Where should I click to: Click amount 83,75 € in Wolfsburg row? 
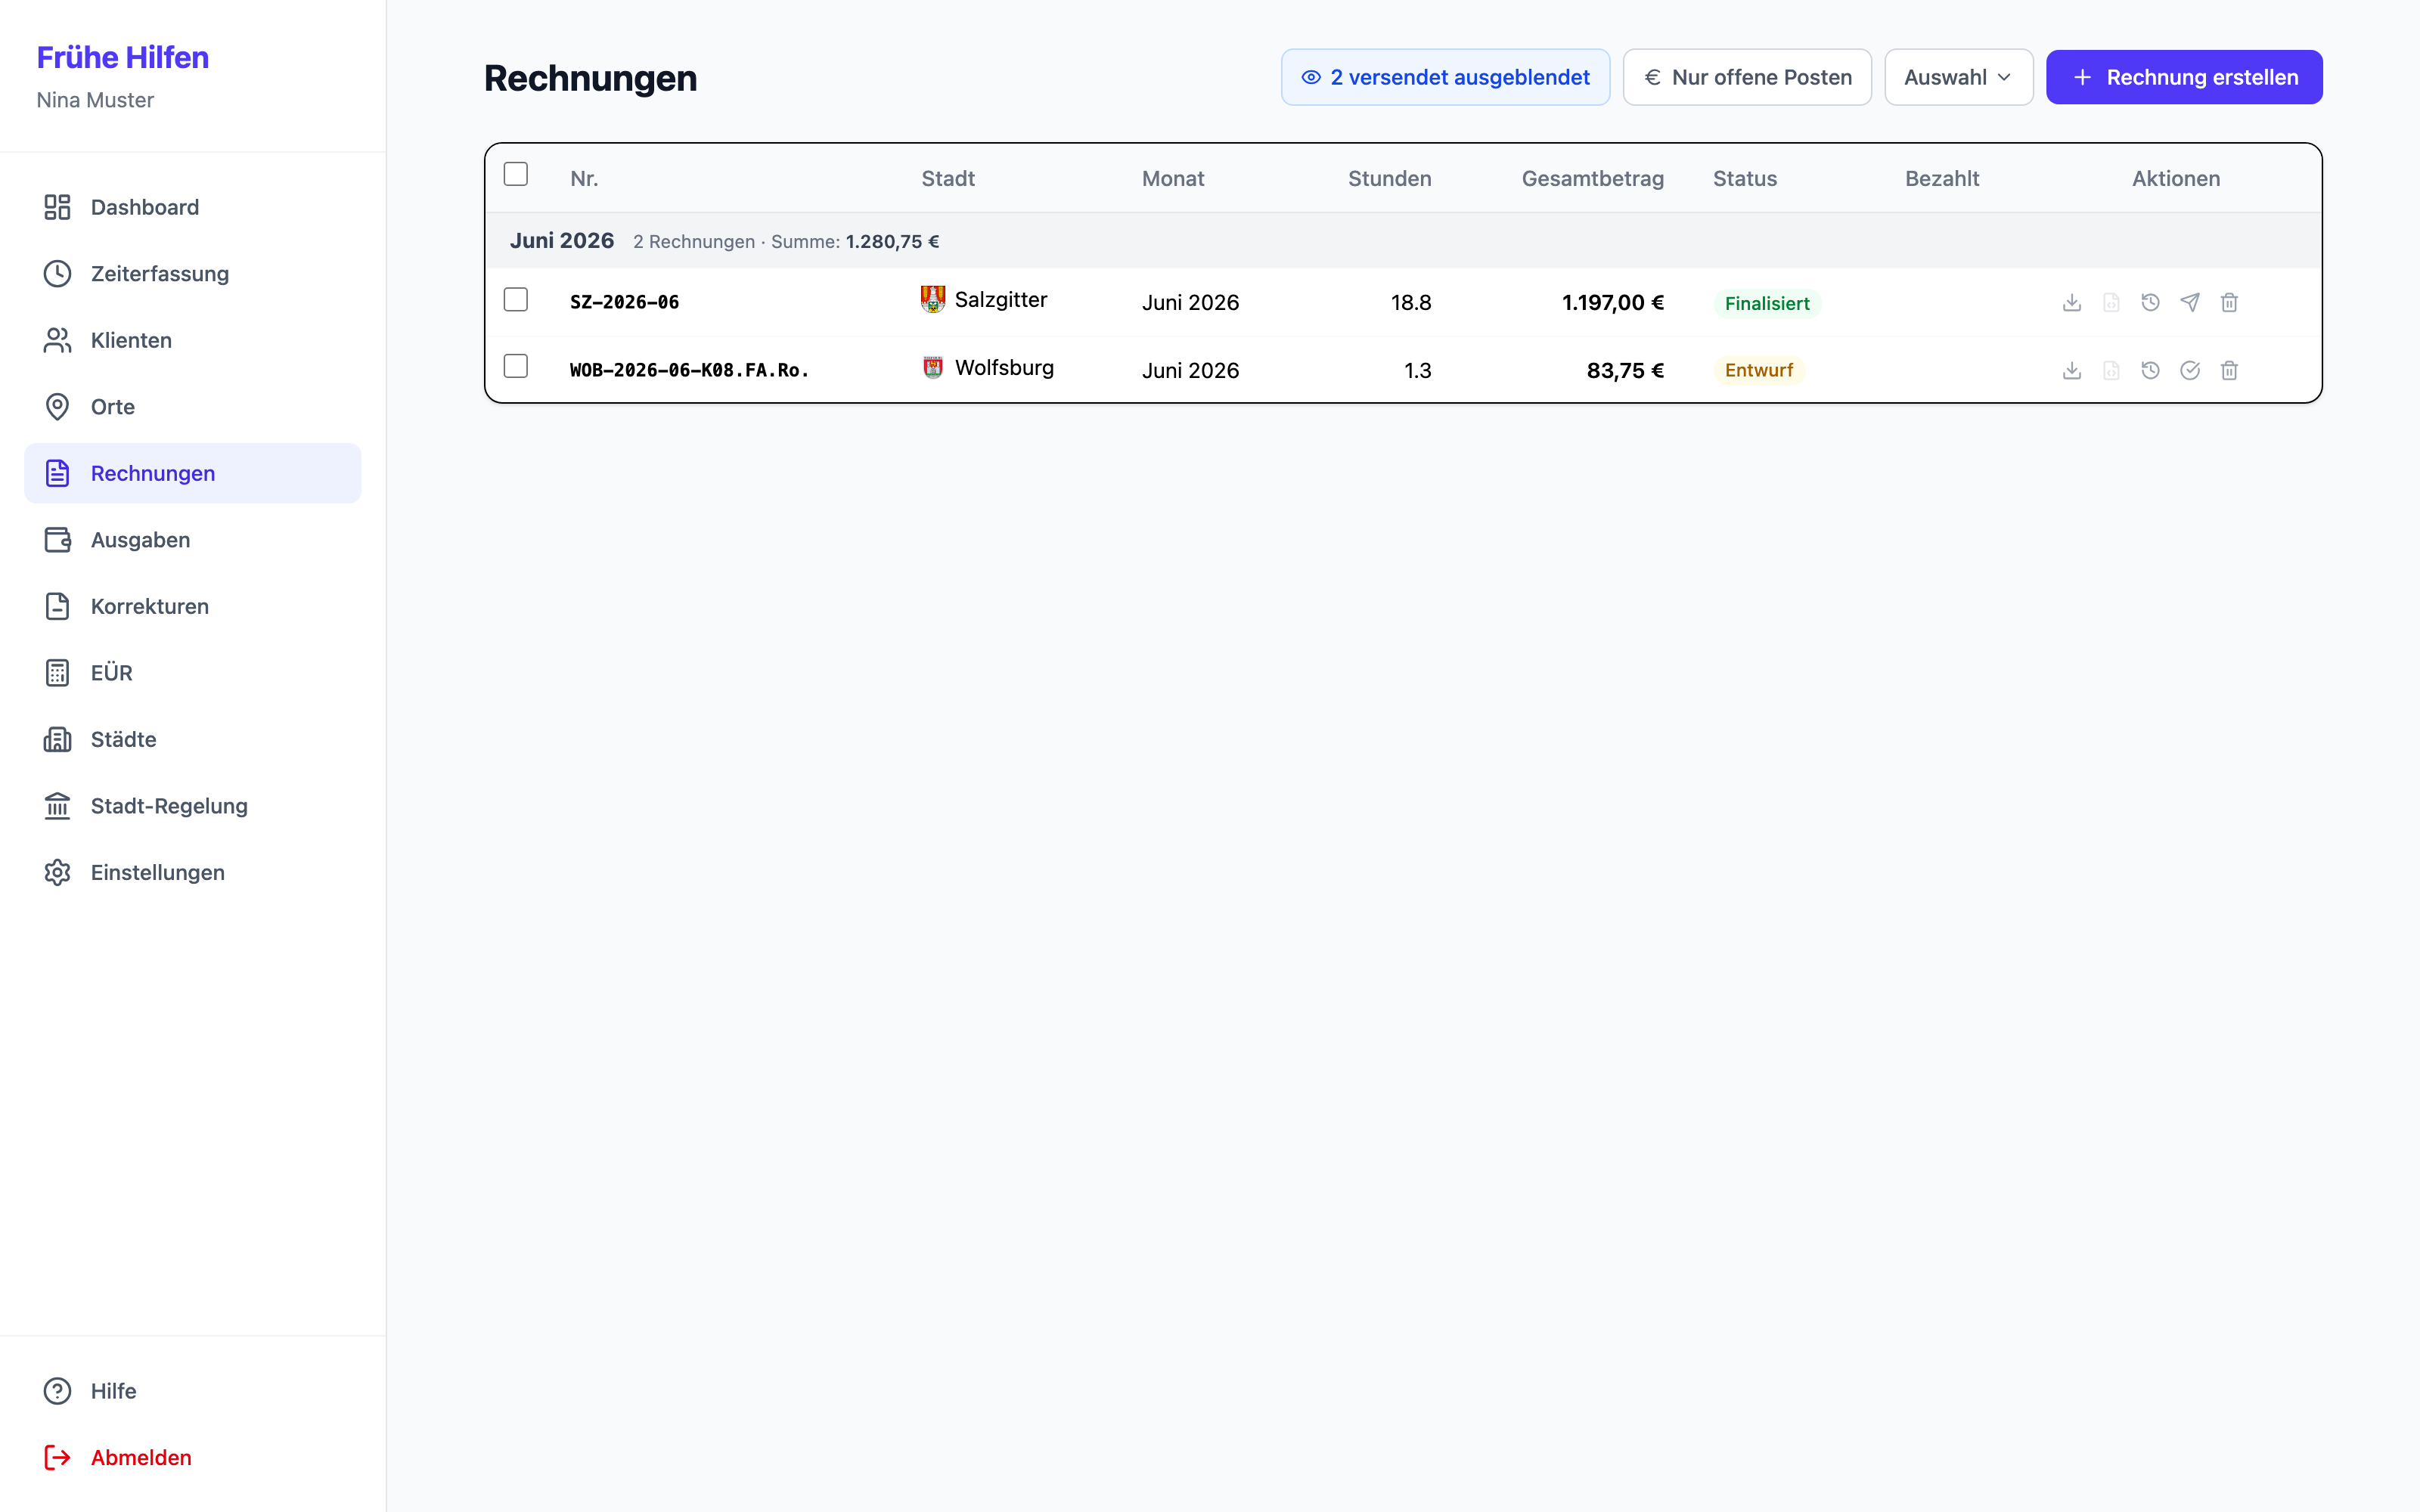[1625, 370]
